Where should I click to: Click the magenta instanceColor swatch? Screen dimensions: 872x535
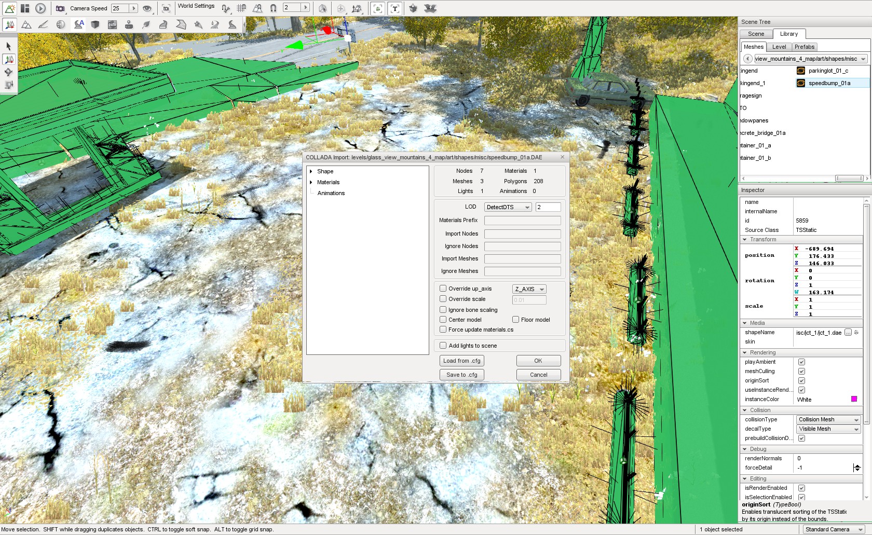tap(854, 399)
